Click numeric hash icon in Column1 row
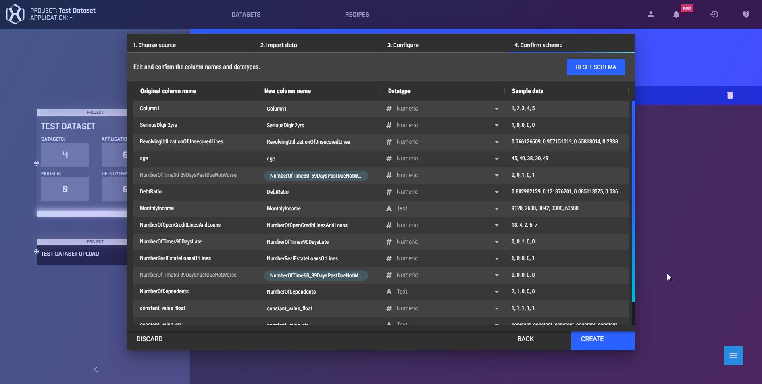 pyautogui.click(x=389, y=109)
